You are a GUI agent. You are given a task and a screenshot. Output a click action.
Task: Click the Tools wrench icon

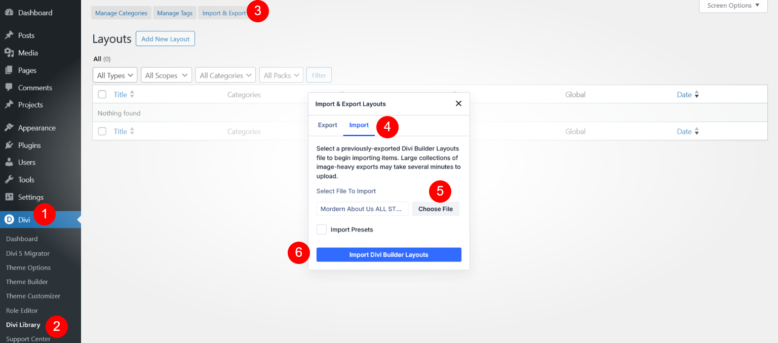tap(9, 179)
